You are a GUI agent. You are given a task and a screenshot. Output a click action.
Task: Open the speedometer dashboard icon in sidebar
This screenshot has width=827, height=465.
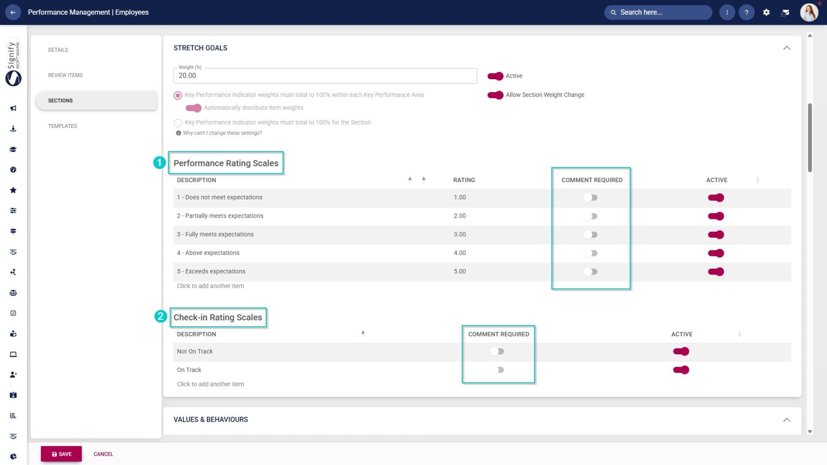click(x=13, y=170)
